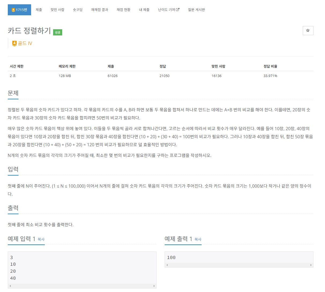Click the star favorite button
This screenshot has width=325, height=292.
coord(308,31)
